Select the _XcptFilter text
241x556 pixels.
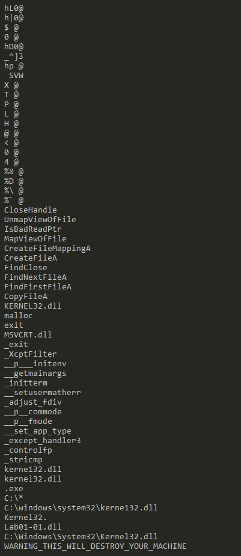[x=31, y=354]
